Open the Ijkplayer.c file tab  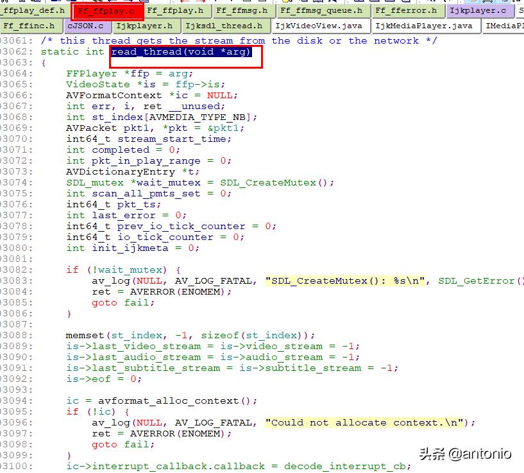[480, 10]
